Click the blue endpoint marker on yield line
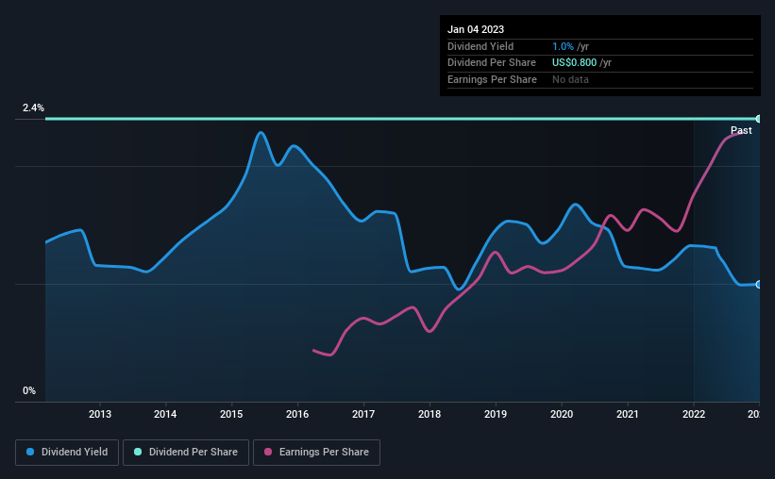The height and width of the screenshot is (479, 775). point(758,285)
